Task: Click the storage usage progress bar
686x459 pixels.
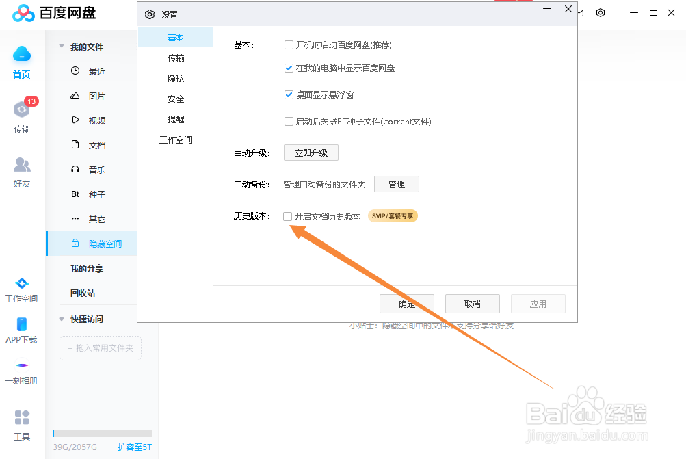Action: [102, 434]
